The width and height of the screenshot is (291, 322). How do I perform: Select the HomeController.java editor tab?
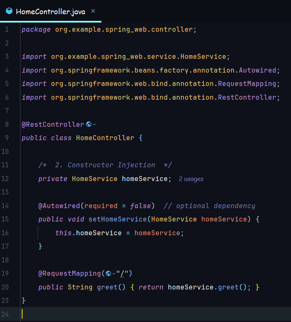(x=51, y=11)
